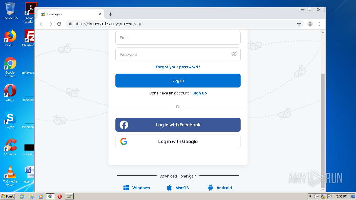Click Honeygain taskbar button
This screenshot has height=200, width=356.
(x=69, y=196)
